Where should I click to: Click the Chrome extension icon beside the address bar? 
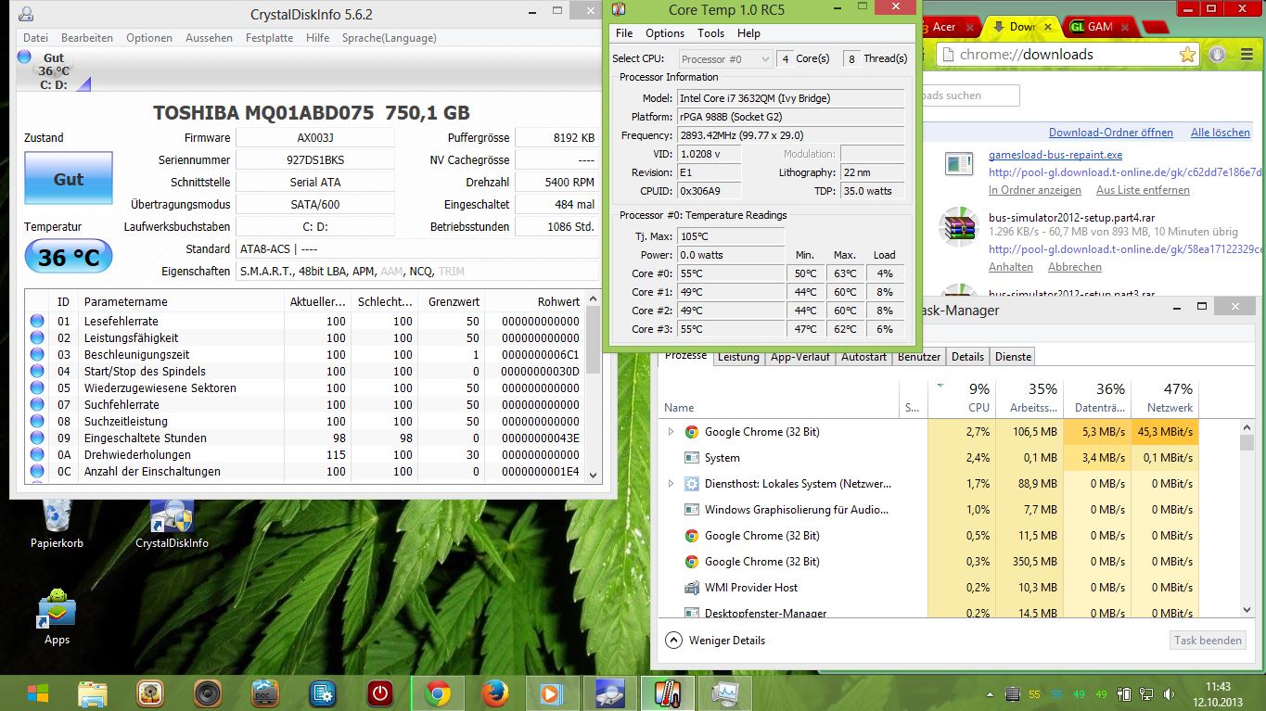[x=1217, y=55]
